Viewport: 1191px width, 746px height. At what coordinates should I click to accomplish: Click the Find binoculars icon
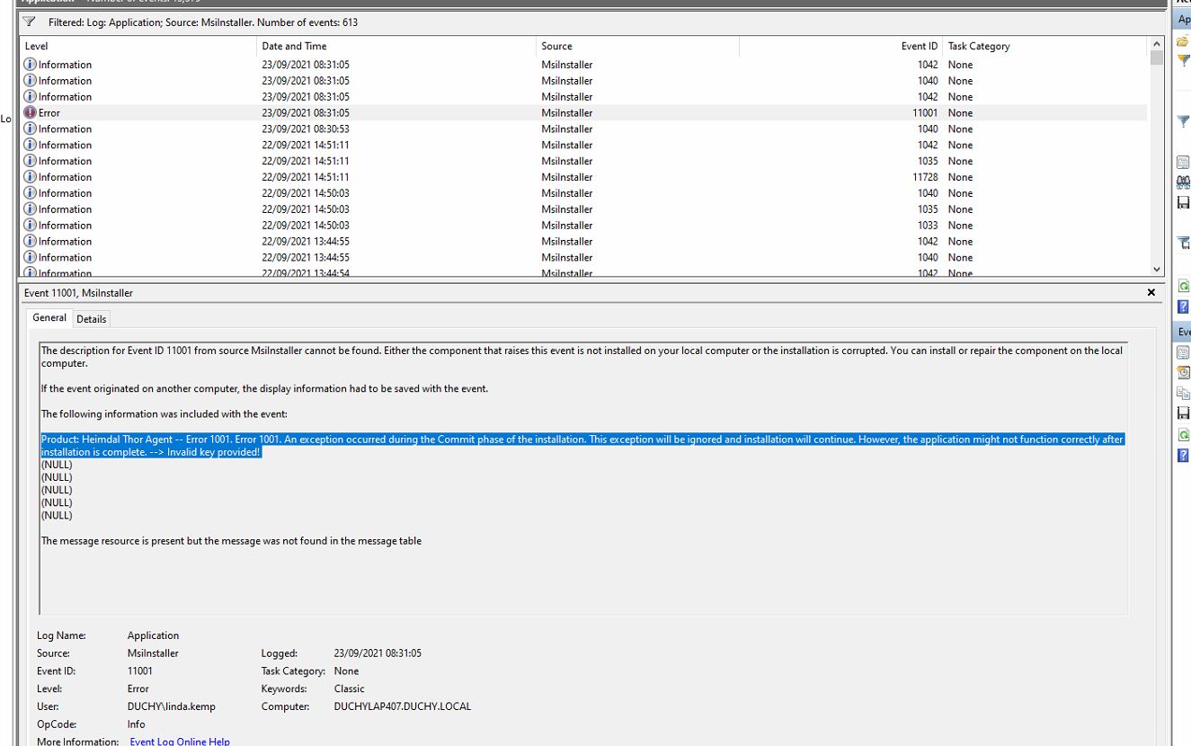tap(1183, 182)
